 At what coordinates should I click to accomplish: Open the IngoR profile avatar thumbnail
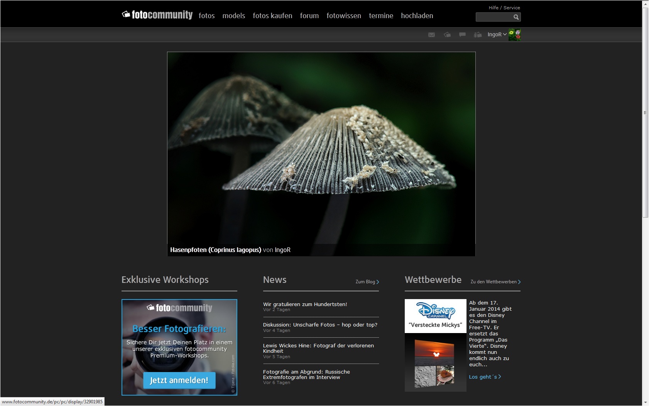pyautogui.click(x=514, y=35)
